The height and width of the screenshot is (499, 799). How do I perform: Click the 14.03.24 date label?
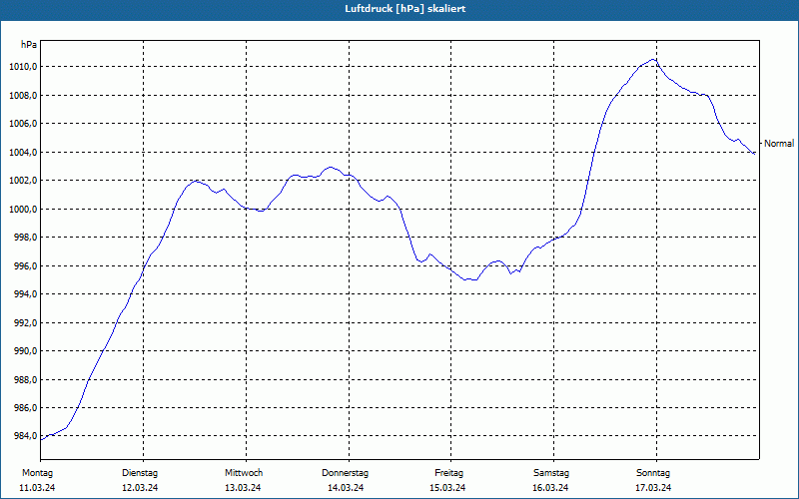click(x=346, y=488)
